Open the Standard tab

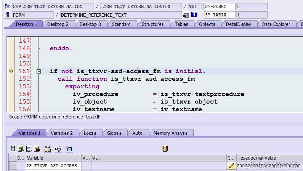[121, 24]
